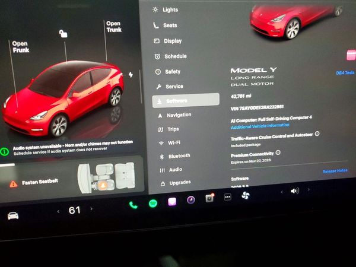The height and width of the screenshot is (267, 356).
Task: Tap the blue vehicle name link
Action: pos(345,72)
